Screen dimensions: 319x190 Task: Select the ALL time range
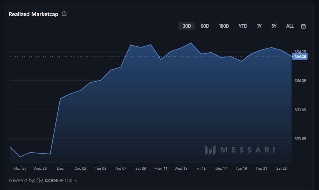tap(290, 26)
